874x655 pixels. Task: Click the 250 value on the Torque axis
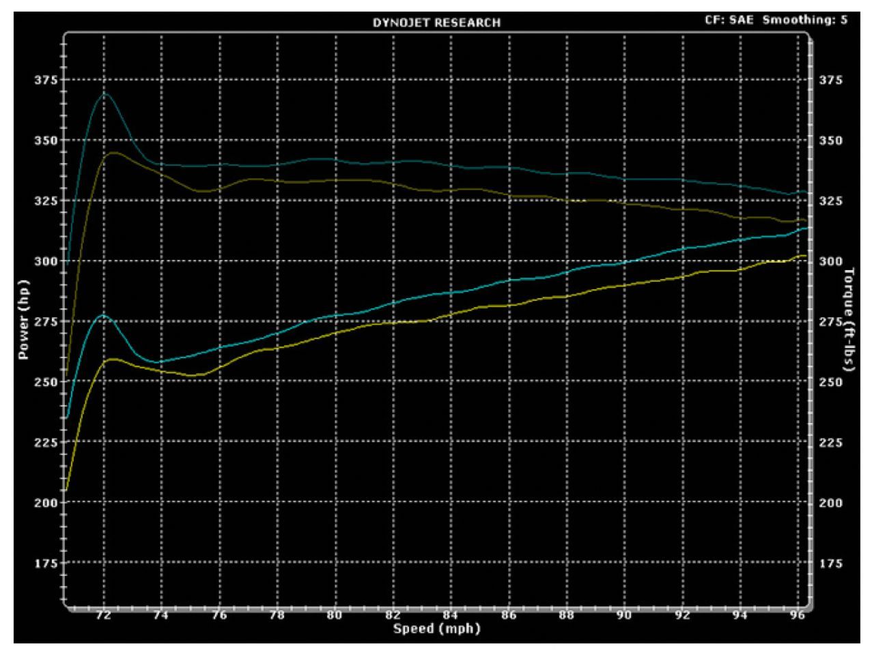tap(831, 382)
